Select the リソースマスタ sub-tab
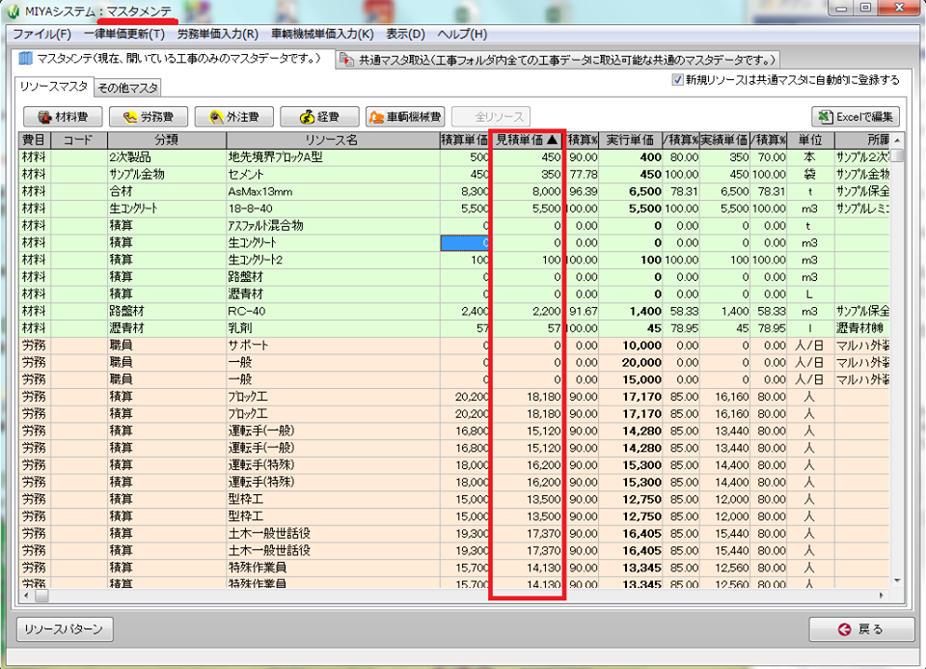 pos(54,86)
